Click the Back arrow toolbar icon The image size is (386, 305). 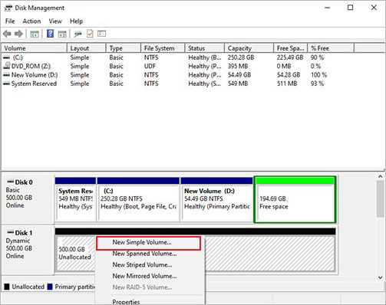pos(7,34)
